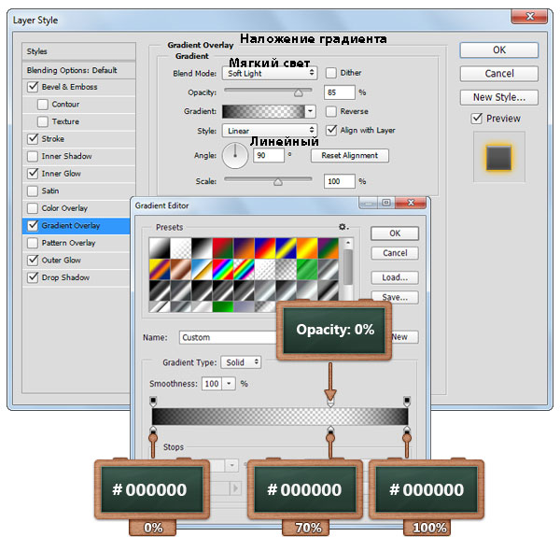
Task: Click the gradient Name input field
Action: [229, 337]
